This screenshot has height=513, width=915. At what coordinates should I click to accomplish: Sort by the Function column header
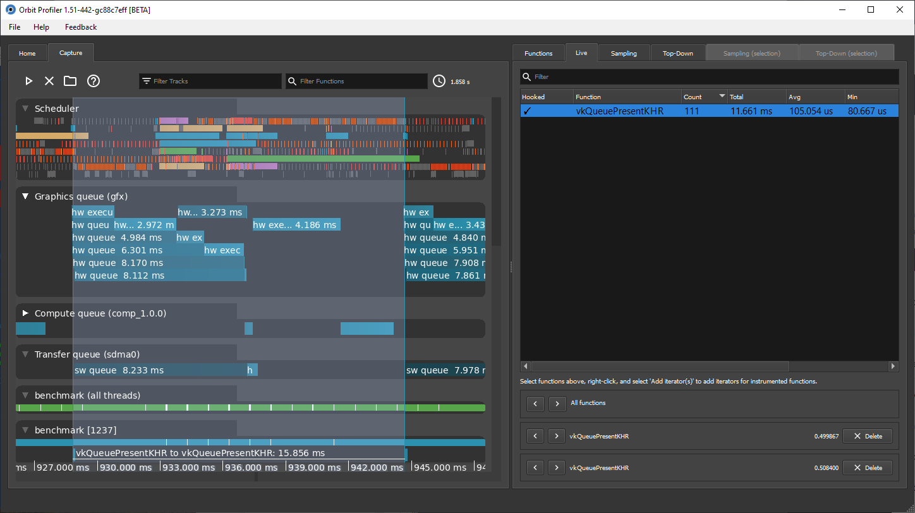click(627, 97)
